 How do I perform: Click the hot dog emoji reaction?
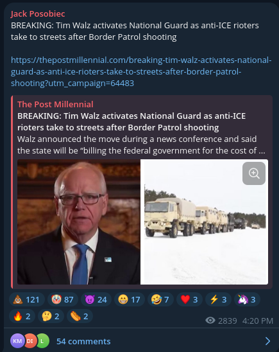pos(80,316)
